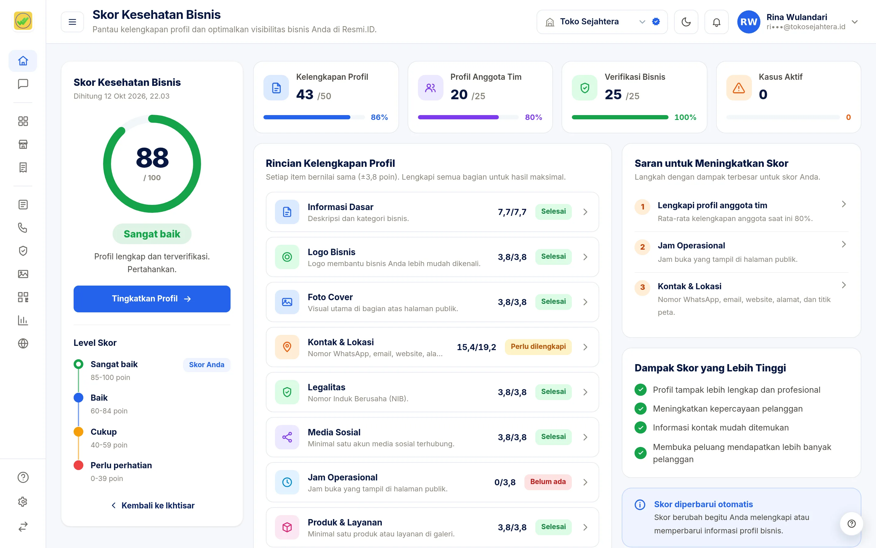Expand the Kontak & Lokasi row chevron
Image resolution: width=876 pixels, height=548 pixels.
(585, 347)
